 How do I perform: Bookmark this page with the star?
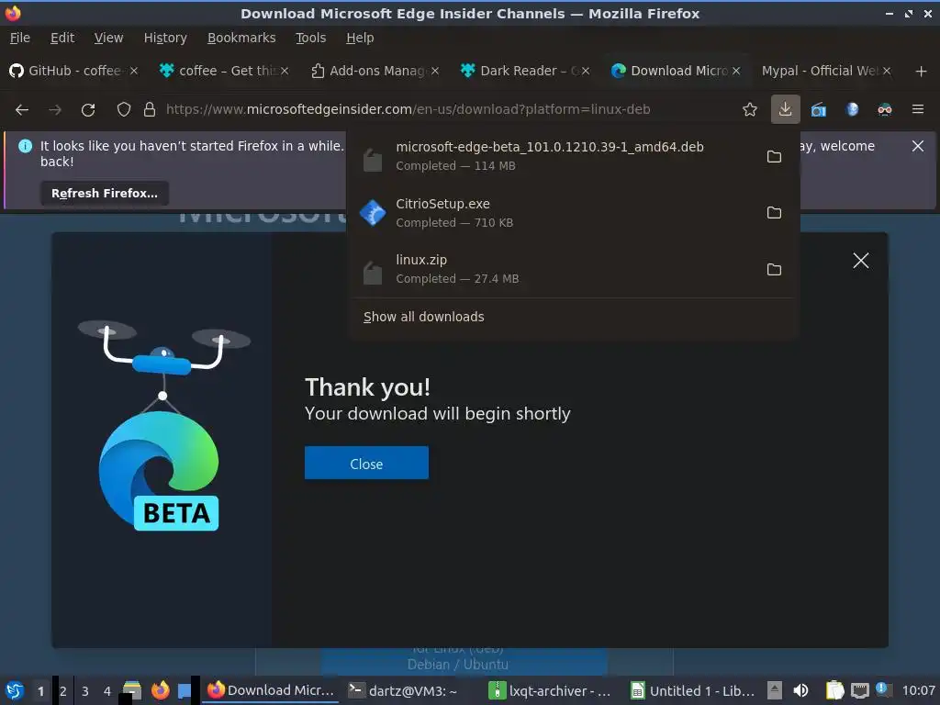pos(749,109)
